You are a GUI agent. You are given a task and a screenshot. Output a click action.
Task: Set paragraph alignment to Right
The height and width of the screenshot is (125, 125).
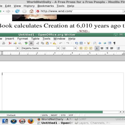pyautogui.click(x=107, y=48)
